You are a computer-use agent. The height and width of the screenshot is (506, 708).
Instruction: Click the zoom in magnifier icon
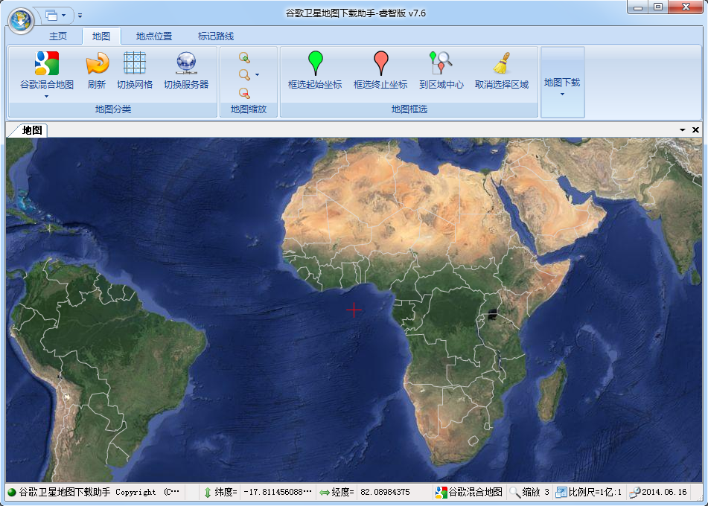[244, 58]
